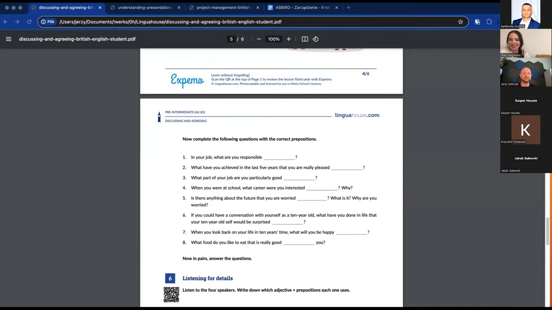Viewport: 552px width, 310px height.
Task: Close the discussing-and-agreeing tab
Action: 100,7
